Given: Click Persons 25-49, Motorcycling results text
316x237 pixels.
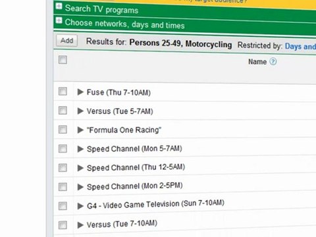Looking at the screenshot, I should 180,43.
